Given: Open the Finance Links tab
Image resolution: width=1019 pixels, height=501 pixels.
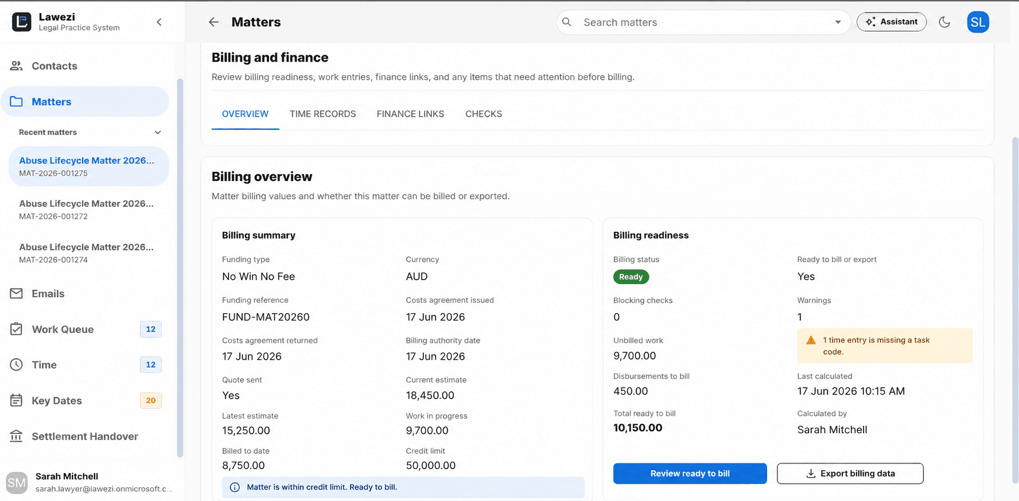Looking at the screenshot, I should click(x=410, y=114).
